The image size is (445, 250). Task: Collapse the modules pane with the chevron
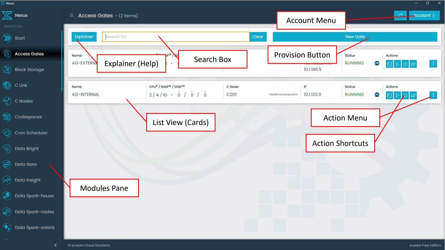click(x=55, y=245)
